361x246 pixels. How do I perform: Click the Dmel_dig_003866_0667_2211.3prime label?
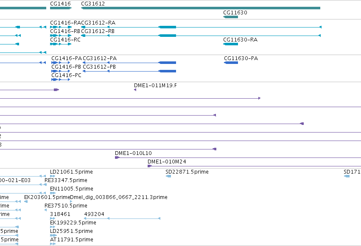(119, 197)
